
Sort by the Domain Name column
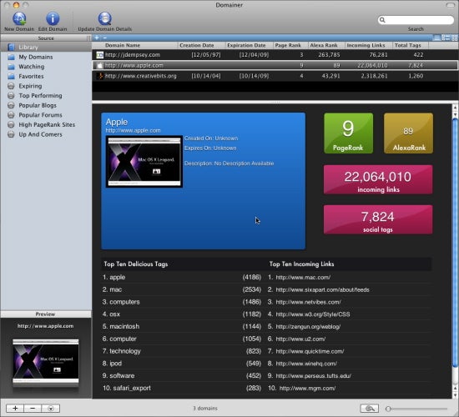pos(123,45)
